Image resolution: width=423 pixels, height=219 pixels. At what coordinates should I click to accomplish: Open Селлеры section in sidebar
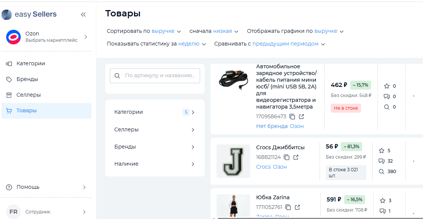28,95
